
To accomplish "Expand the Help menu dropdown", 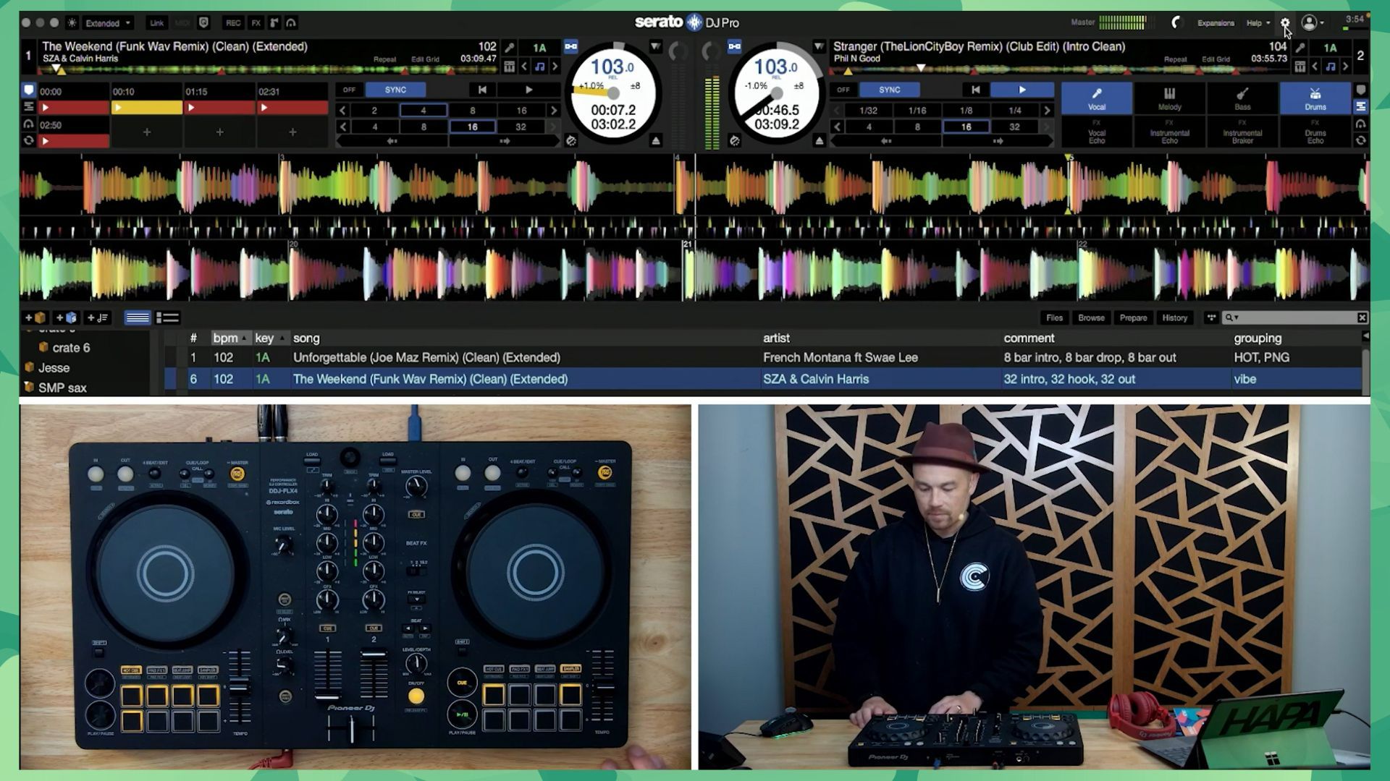I will 1258,23.
